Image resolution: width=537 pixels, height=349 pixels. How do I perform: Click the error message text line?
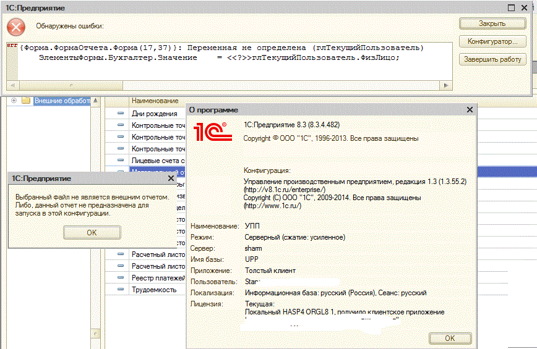pyautogui.click(x=222, y=48)
